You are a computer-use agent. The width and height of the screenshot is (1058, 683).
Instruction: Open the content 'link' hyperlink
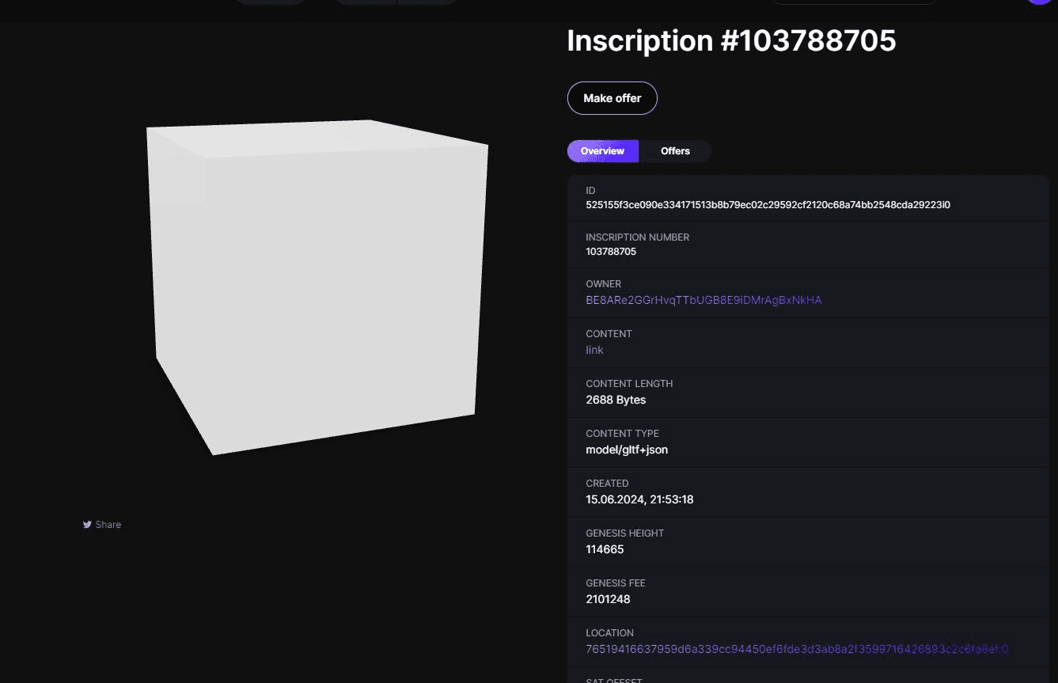tap(594, 350)
